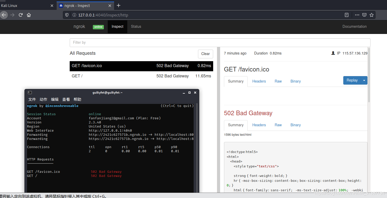Viewport: 387px width, 198px height.
Task: Click the shield tracking protection icon
Action: [x=67, y=15]
